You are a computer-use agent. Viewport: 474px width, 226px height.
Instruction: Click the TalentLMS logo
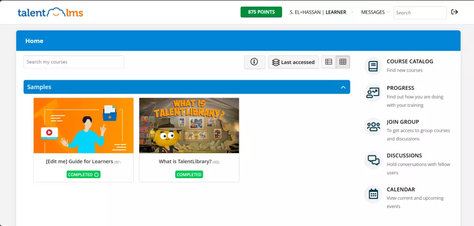50,12
